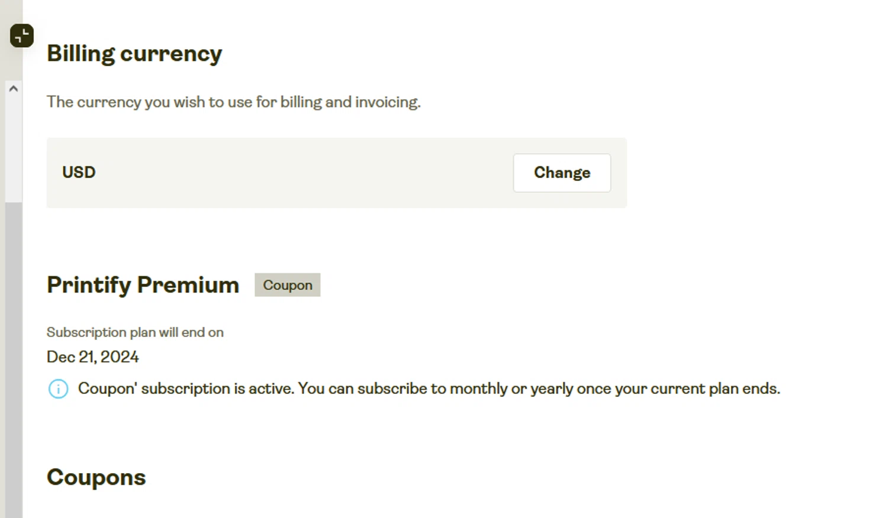Click the 'Subscription plan will end on' label
Viewport: 888px width, 518px height.
(135, 332)
